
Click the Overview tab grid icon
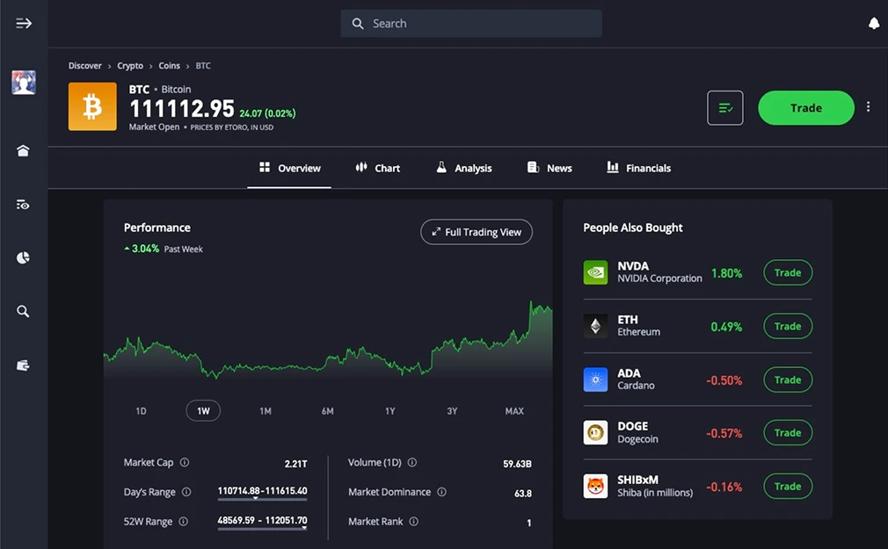265,167
